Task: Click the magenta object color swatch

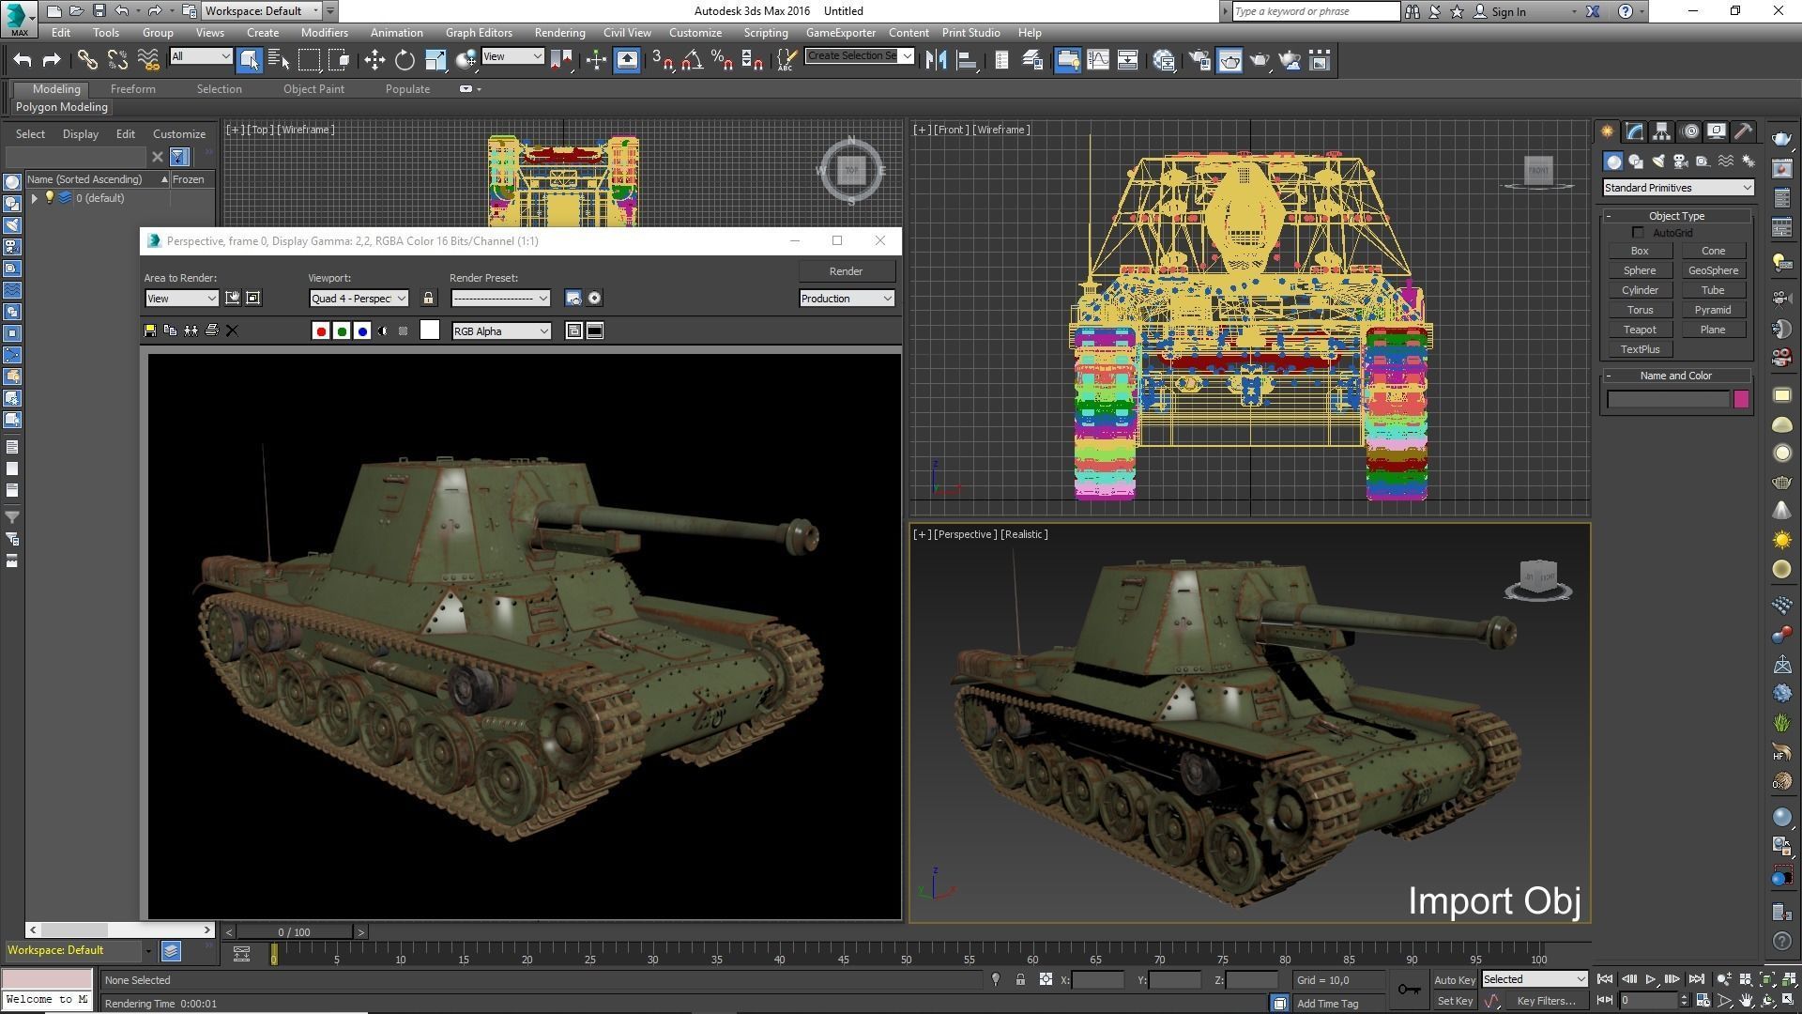Action: point(1741,399)
